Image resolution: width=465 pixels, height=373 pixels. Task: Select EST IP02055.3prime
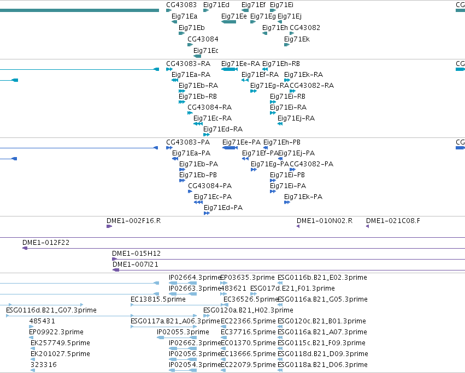point(183,332)
